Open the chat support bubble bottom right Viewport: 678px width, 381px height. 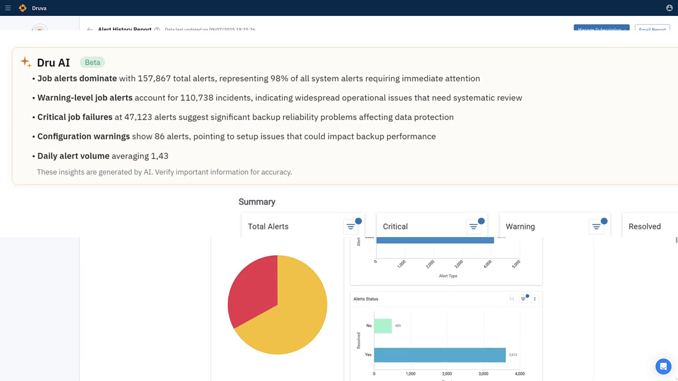(663, 366)
